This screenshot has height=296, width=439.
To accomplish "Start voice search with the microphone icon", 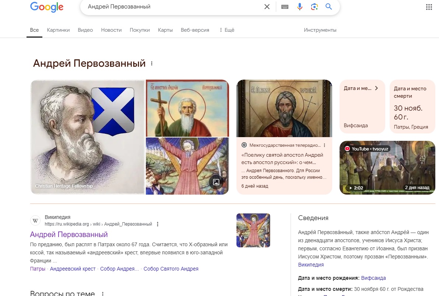I will click(299, 7).
